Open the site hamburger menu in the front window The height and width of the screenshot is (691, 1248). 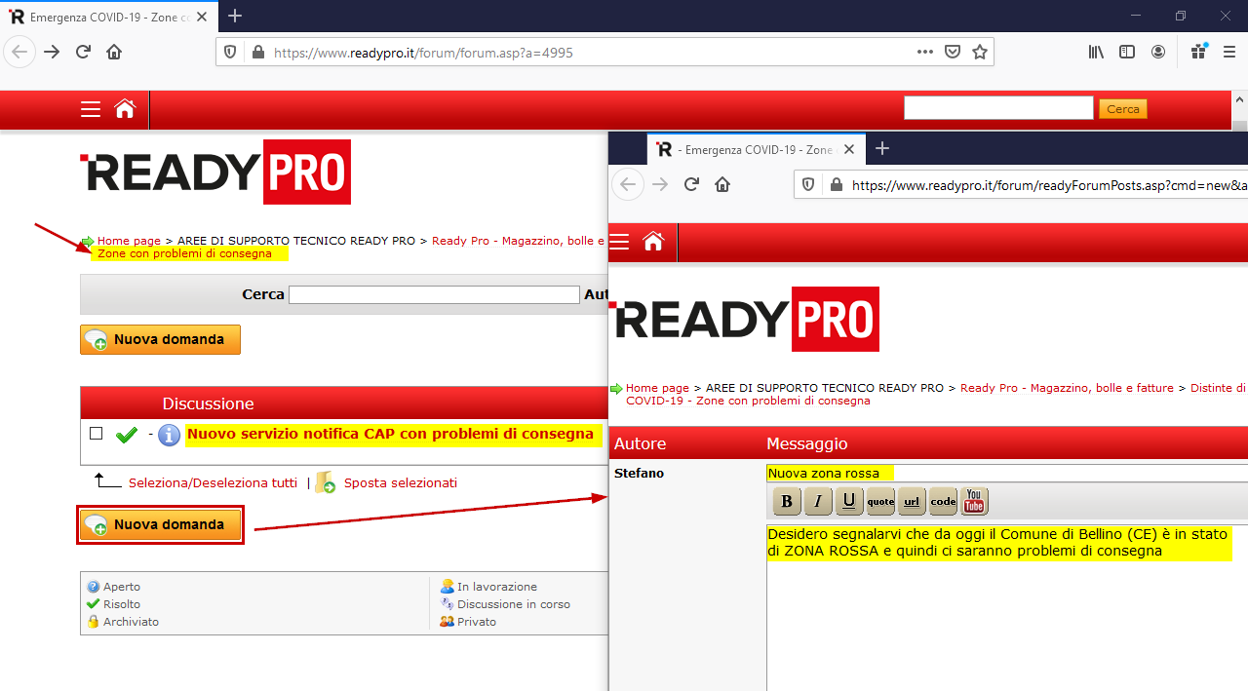tap(619, 242)
